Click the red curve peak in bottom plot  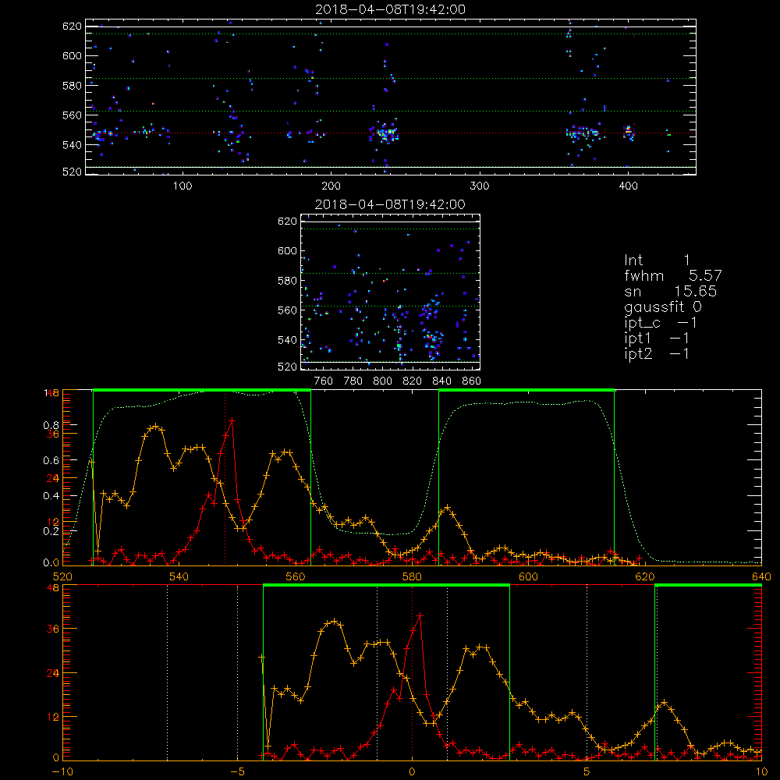[x=420, y=616]
